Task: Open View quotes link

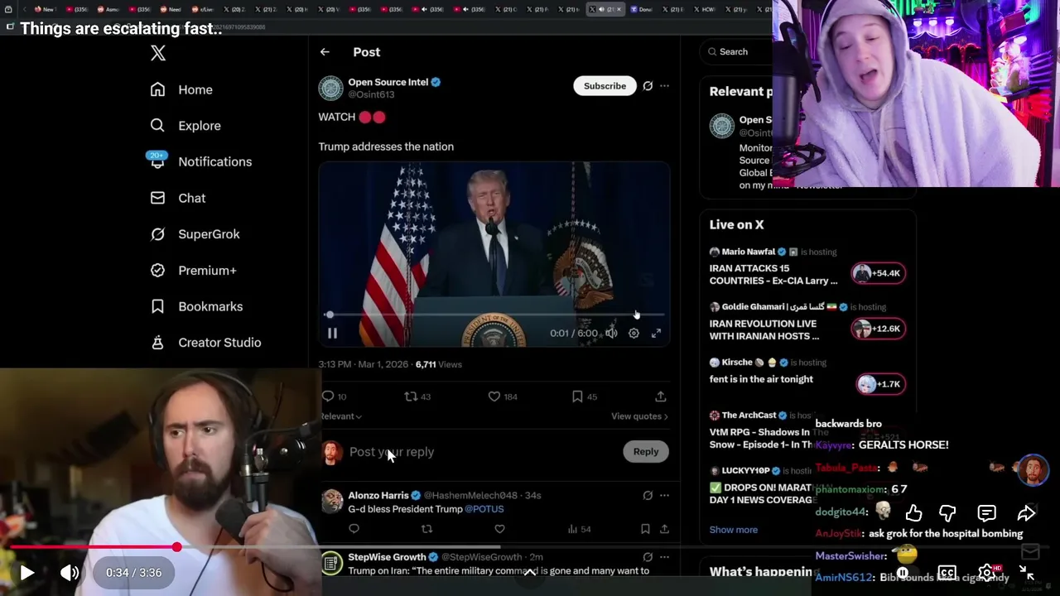Action: click(639, 416)
